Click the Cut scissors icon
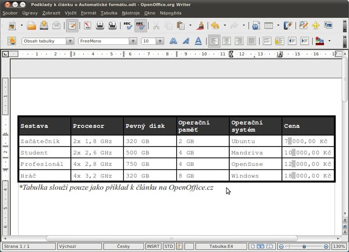This screenshot has height=252, width=349. pos(156,26)
